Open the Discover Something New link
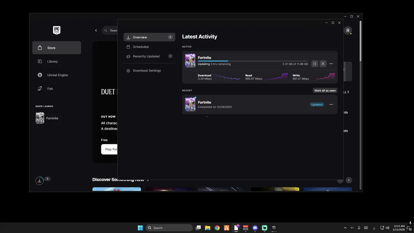The width and height of the screenshot is (414, 233). [120, 180]
